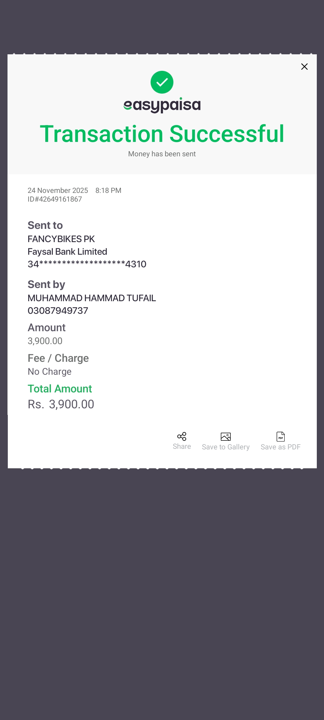
Task: Click the 24 November 2025 date
Action: coord(58,190)
